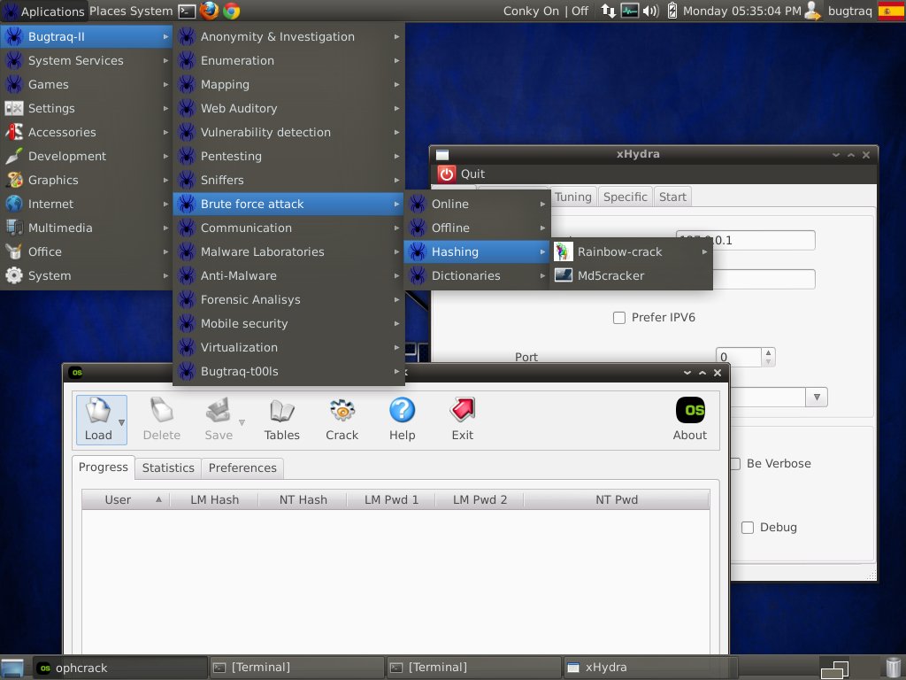Image resolution: width=906 pixels, height=680 pixels.
Task: Click the Port spinner down arrow in xHydra
Action: point(768,362)
